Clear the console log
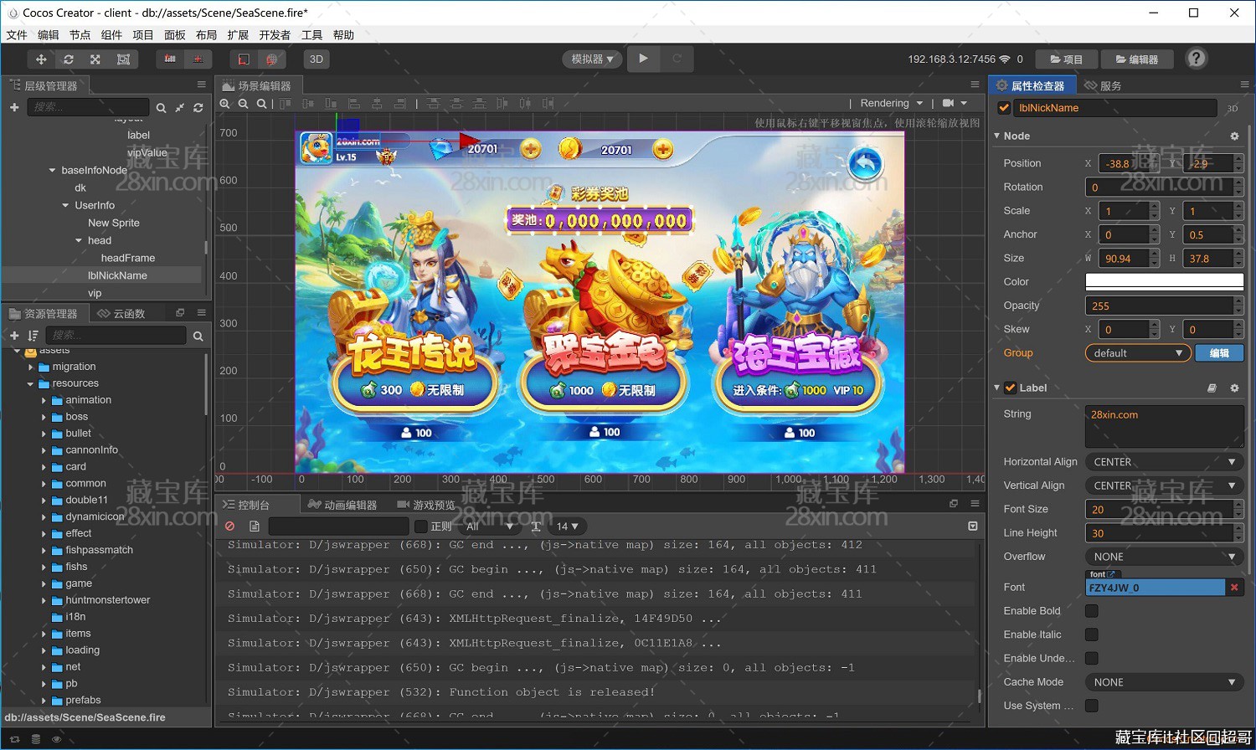The width and height of the screenshot is (1256, 750). [x=230, y=527]
